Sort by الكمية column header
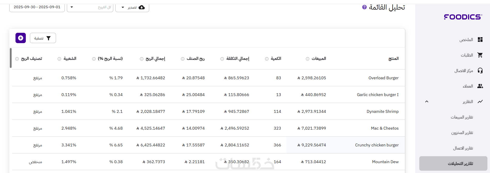Viewport: 490px width, 173px height. click(x=276, y=59)
